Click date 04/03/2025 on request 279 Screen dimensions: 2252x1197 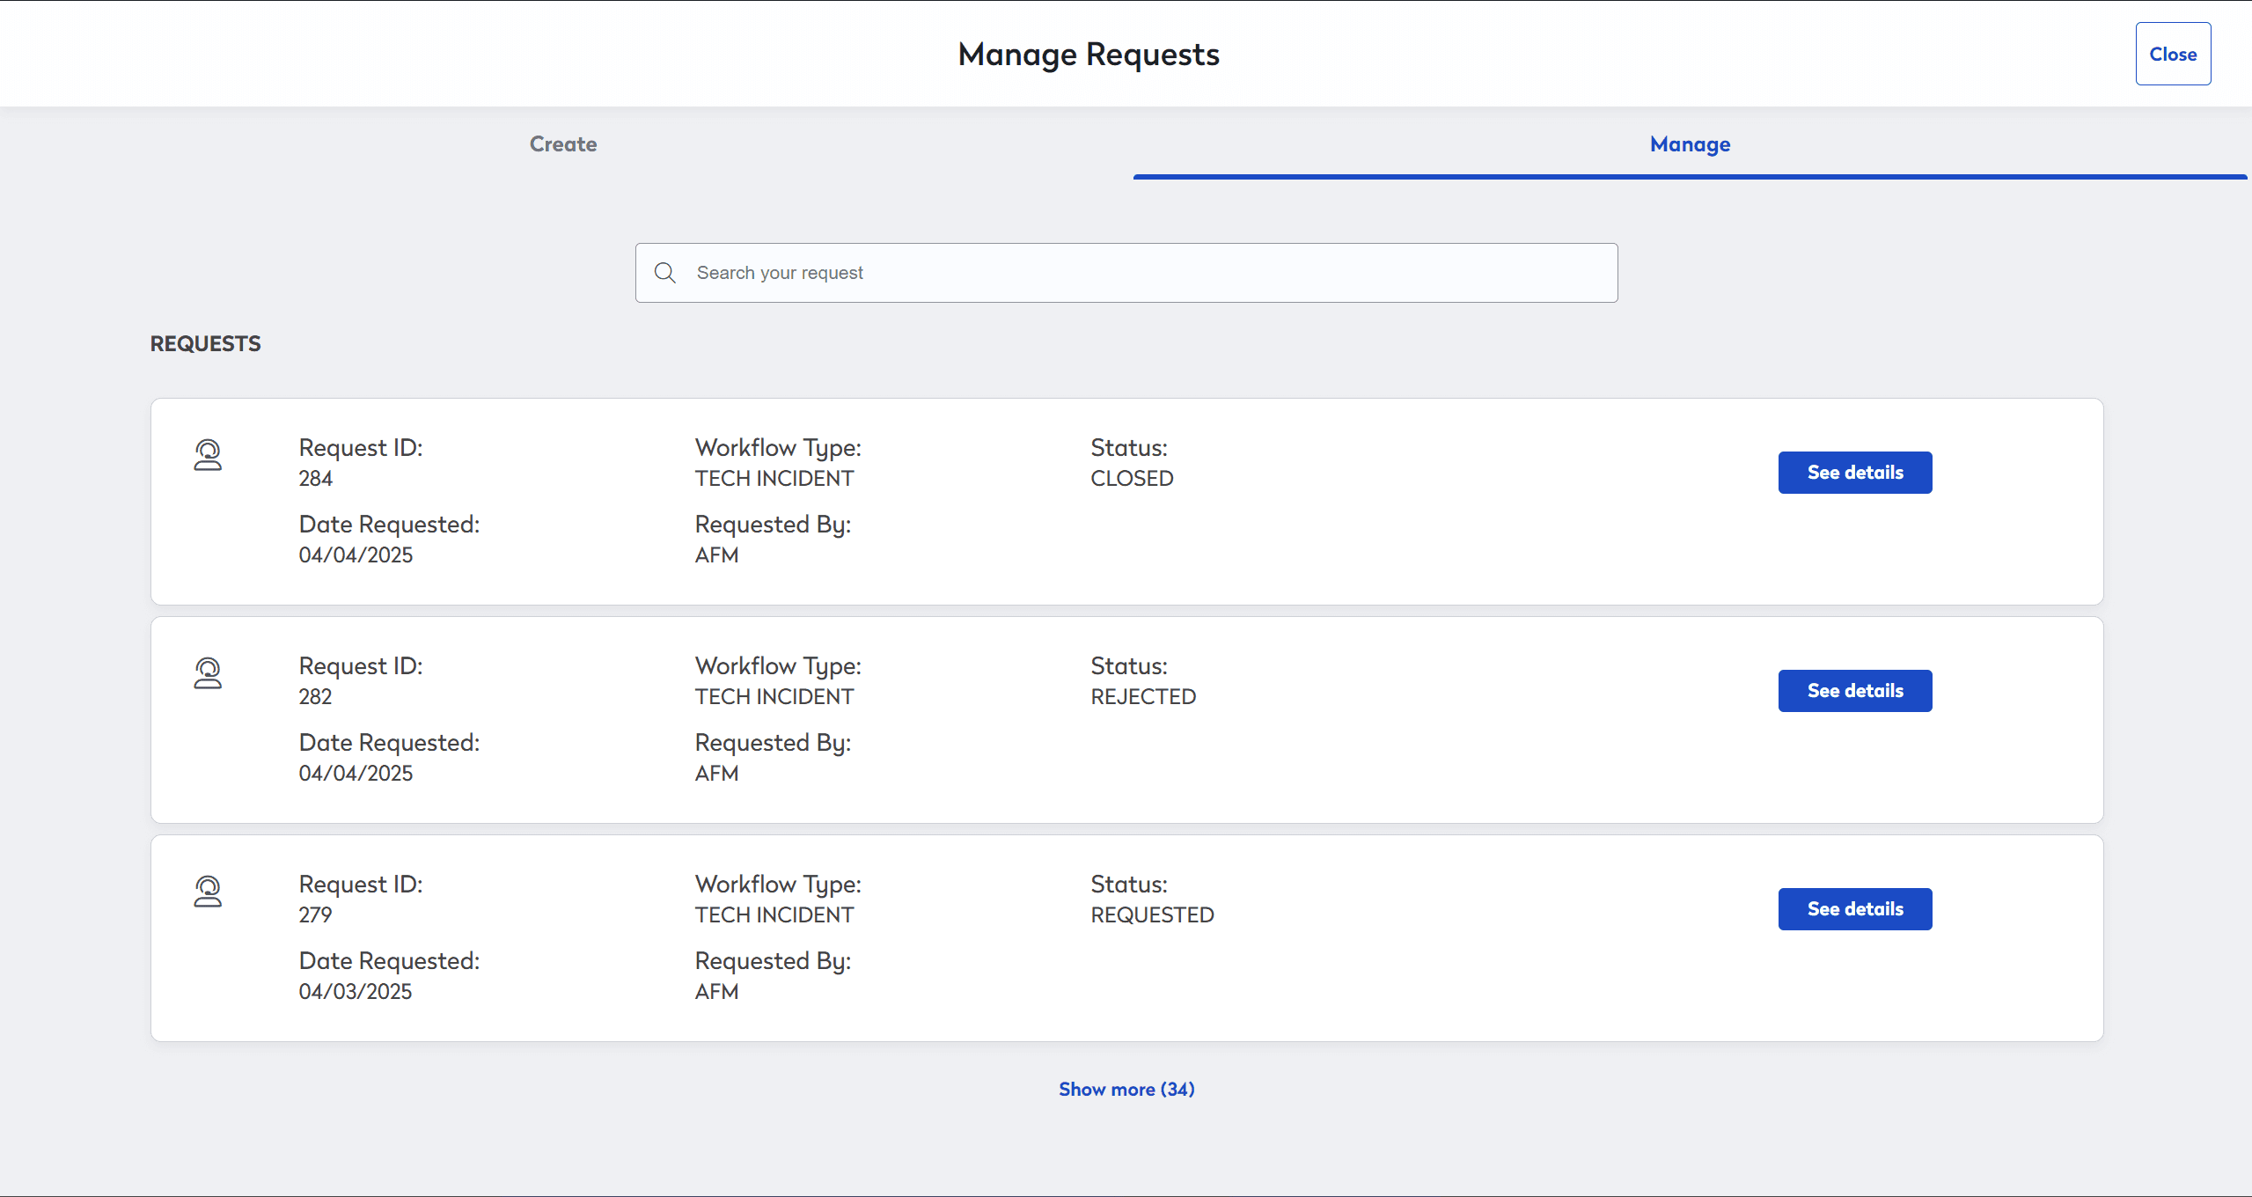pos(356,991)
